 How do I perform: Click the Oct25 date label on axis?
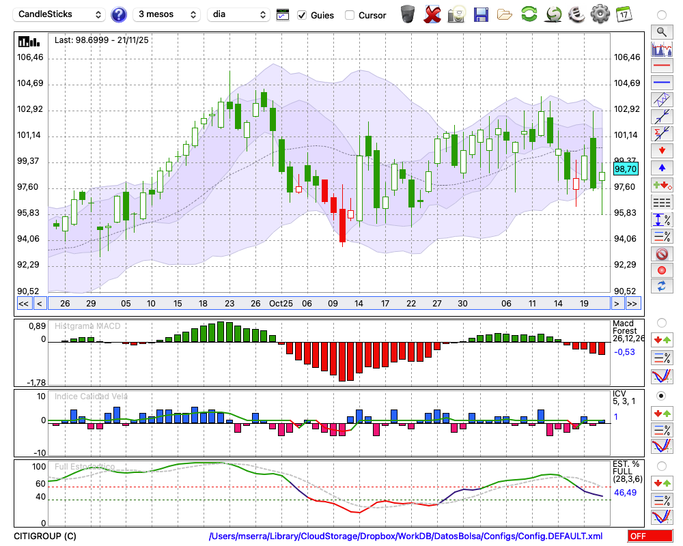(x=281, y=304)
